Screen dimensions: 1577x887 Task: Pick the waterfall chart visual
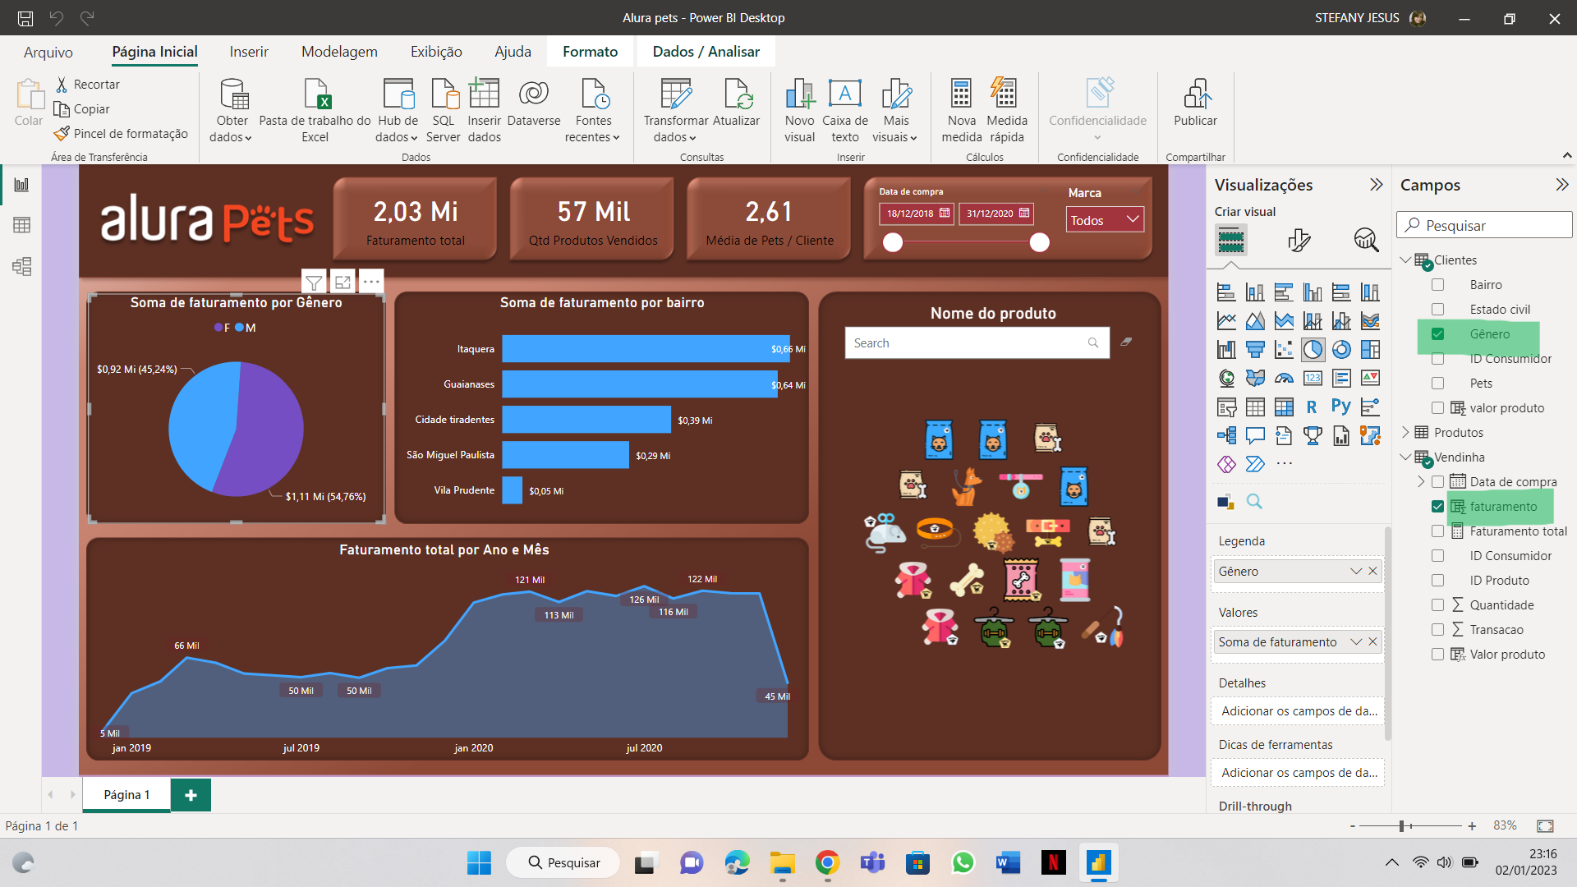[1226, 350]
